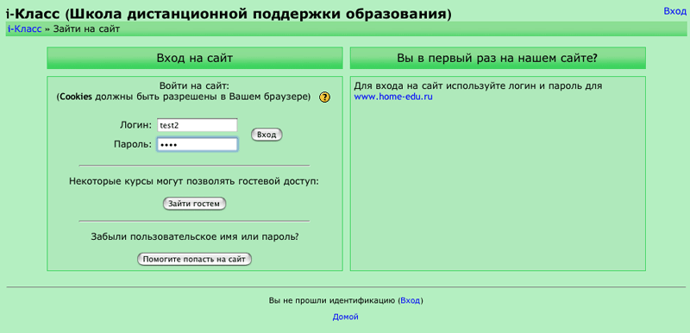The width and height of the screenshot is (690, 333).
Task: Click the Вход link in the footer
Action: pyautogui.click(x=411, y=301)
